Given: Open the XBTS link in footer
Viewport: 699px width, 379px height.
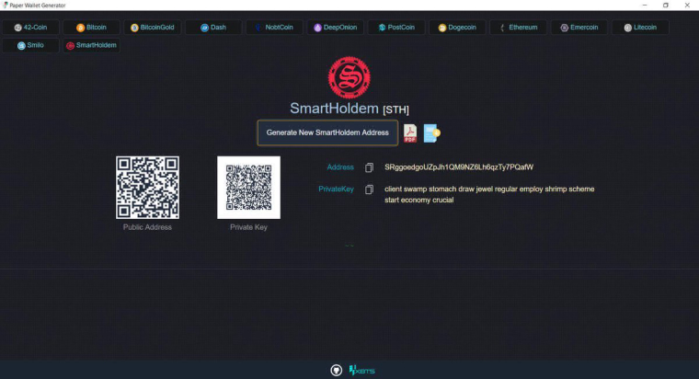Looking at the screenshot, I should click(x=362, y=370).
